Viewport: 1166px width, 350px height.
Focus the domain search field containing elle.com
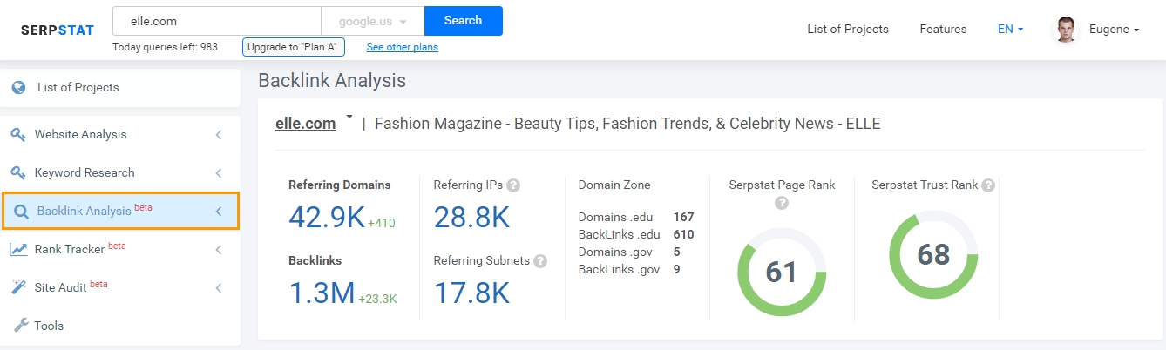217,20
